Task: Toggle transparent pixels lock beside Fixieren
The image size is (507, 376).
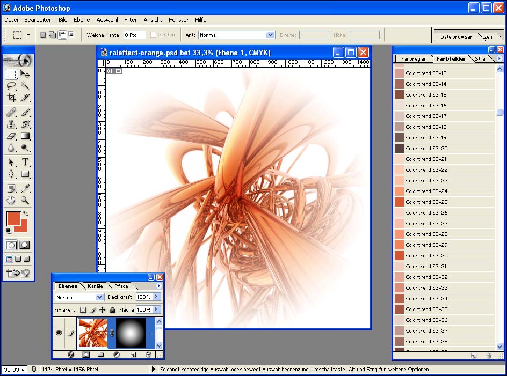Action: (83, 310)
